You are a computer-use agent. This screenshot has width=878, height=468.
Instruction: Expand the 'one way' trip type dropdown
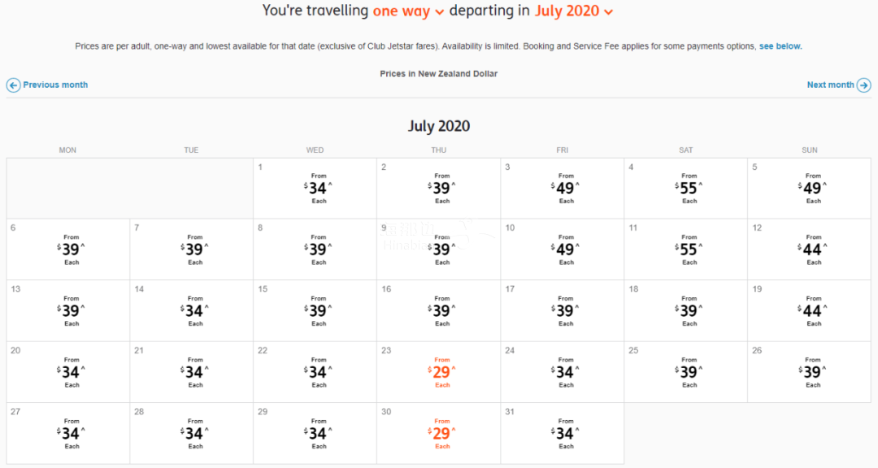[409, 11]
